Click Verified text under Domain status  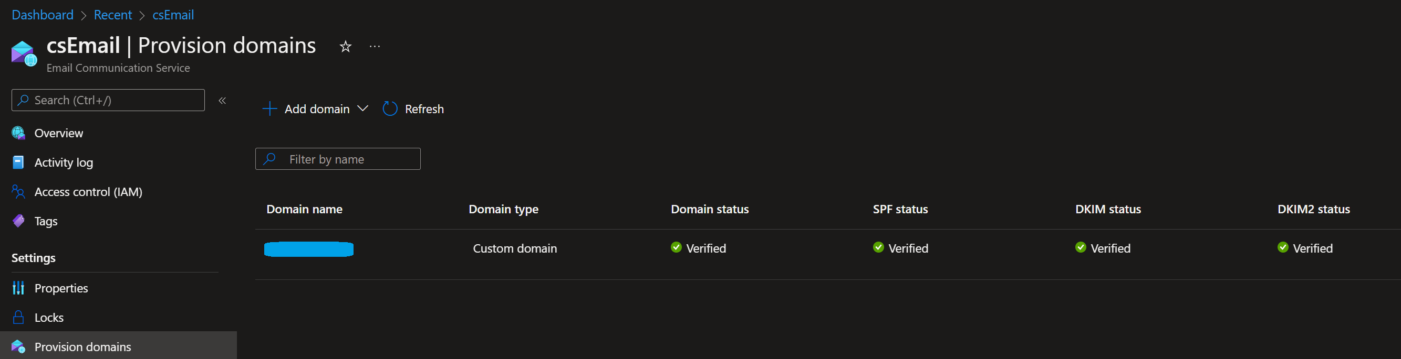706,248
